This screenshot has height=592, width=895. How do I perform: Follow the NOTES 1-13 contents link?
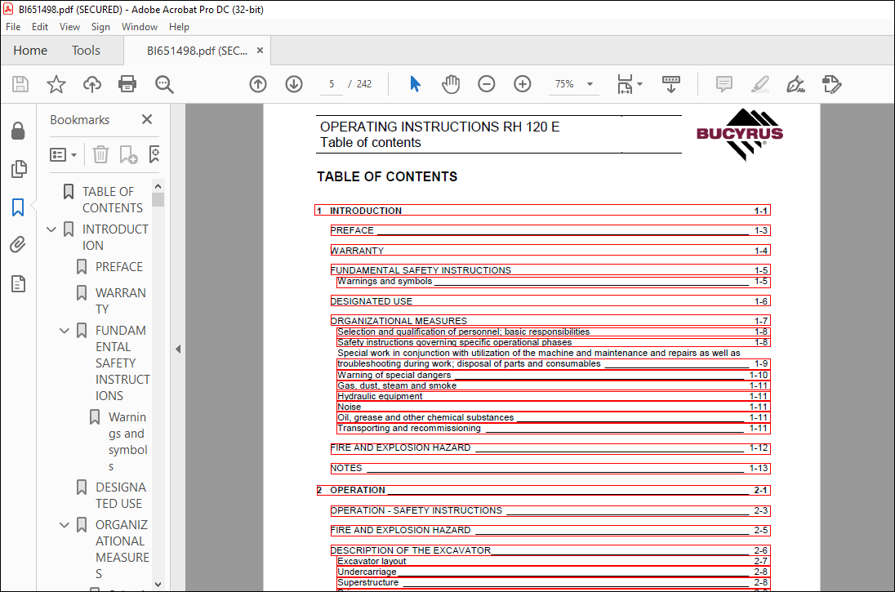click(550, 468)
